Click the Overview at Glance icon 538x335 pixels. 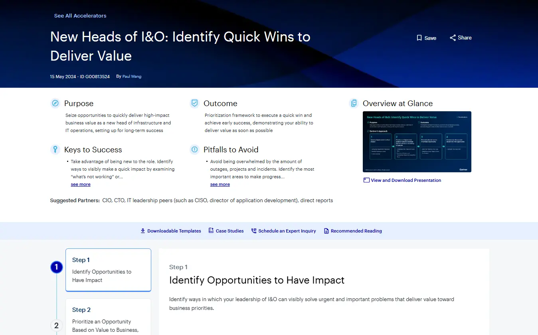point(354,103)
